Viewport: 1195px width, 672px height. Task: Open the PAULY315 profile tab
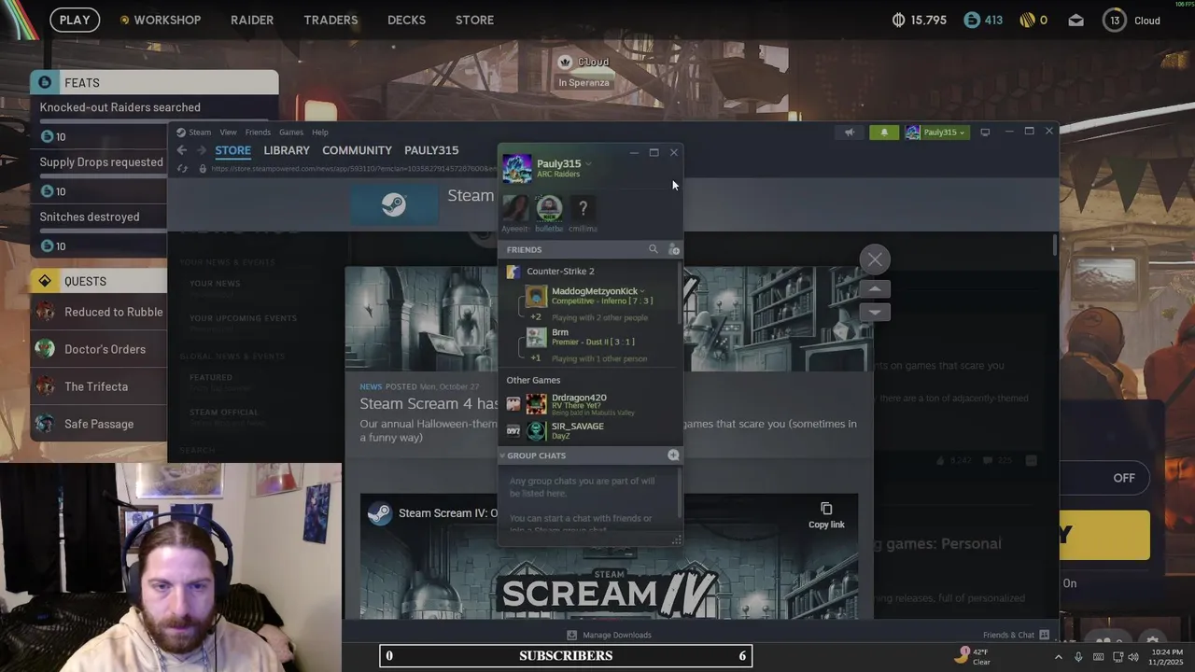pos(431,150)
